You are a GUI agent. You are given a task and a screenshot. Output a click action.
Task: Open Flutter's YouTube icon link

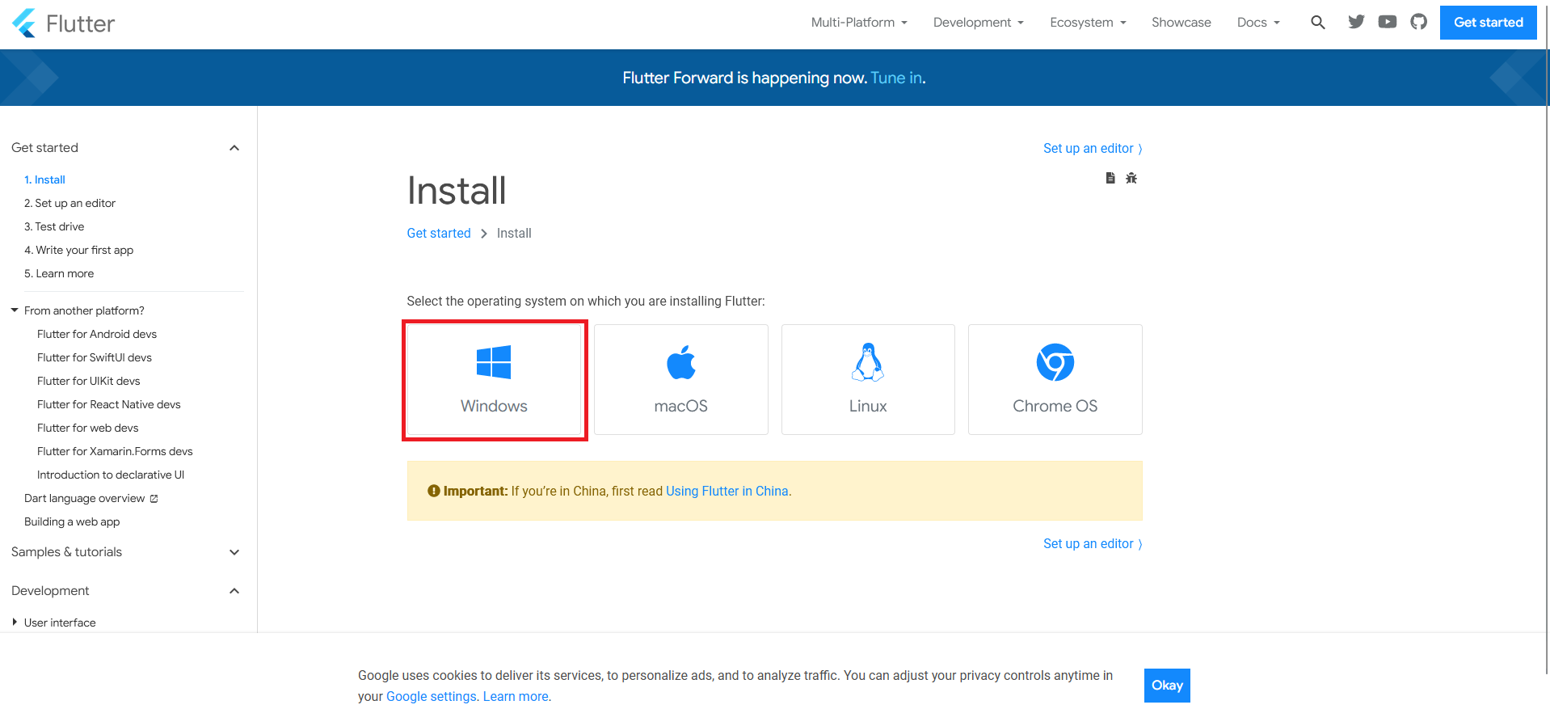click(x=1388, y=22)
